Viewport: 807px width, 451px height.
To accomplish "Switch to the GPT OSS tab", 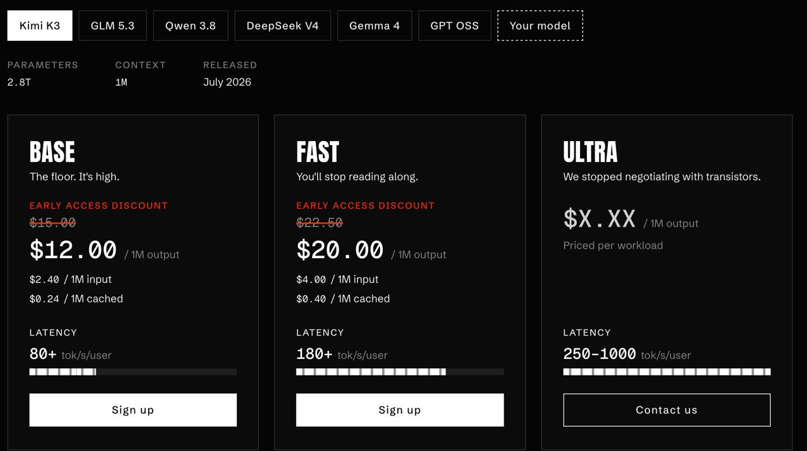I will pyautogui.click(x=455, y=26).
